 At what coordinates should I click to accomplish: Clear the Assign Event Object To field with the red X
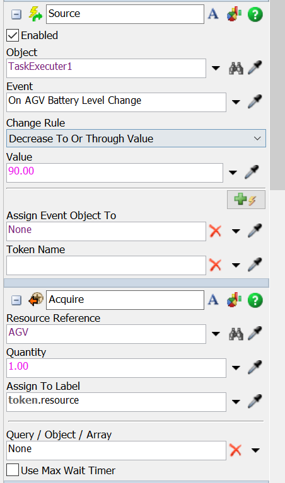point(215,230)
